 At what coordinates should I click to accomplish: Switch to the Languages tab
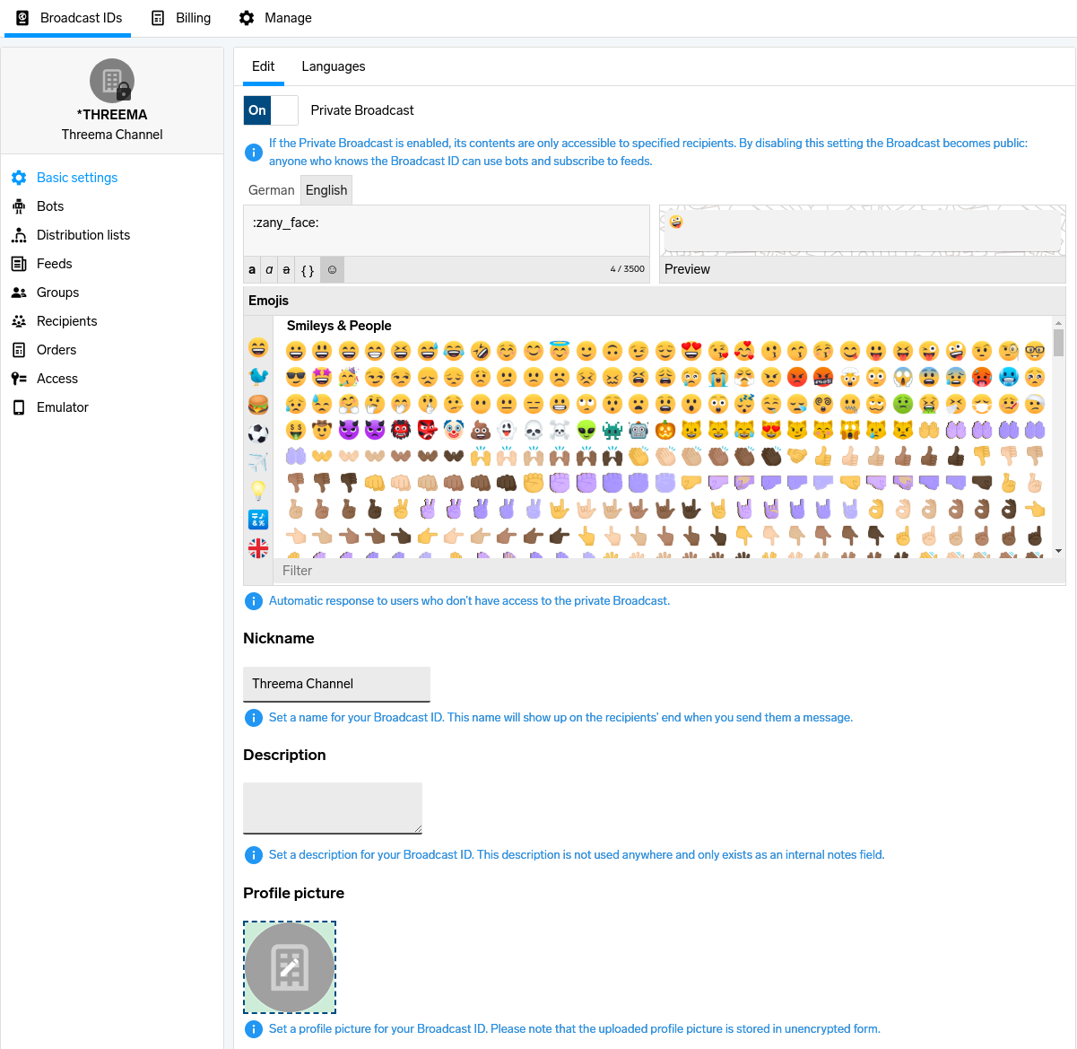click(334, 66)
